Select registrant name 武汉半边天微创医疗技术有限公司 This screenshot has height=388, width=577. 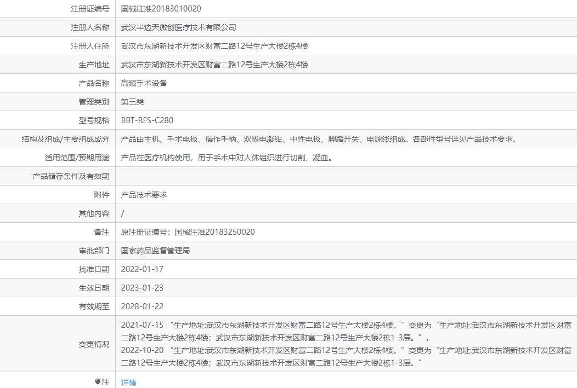[178, 27]
